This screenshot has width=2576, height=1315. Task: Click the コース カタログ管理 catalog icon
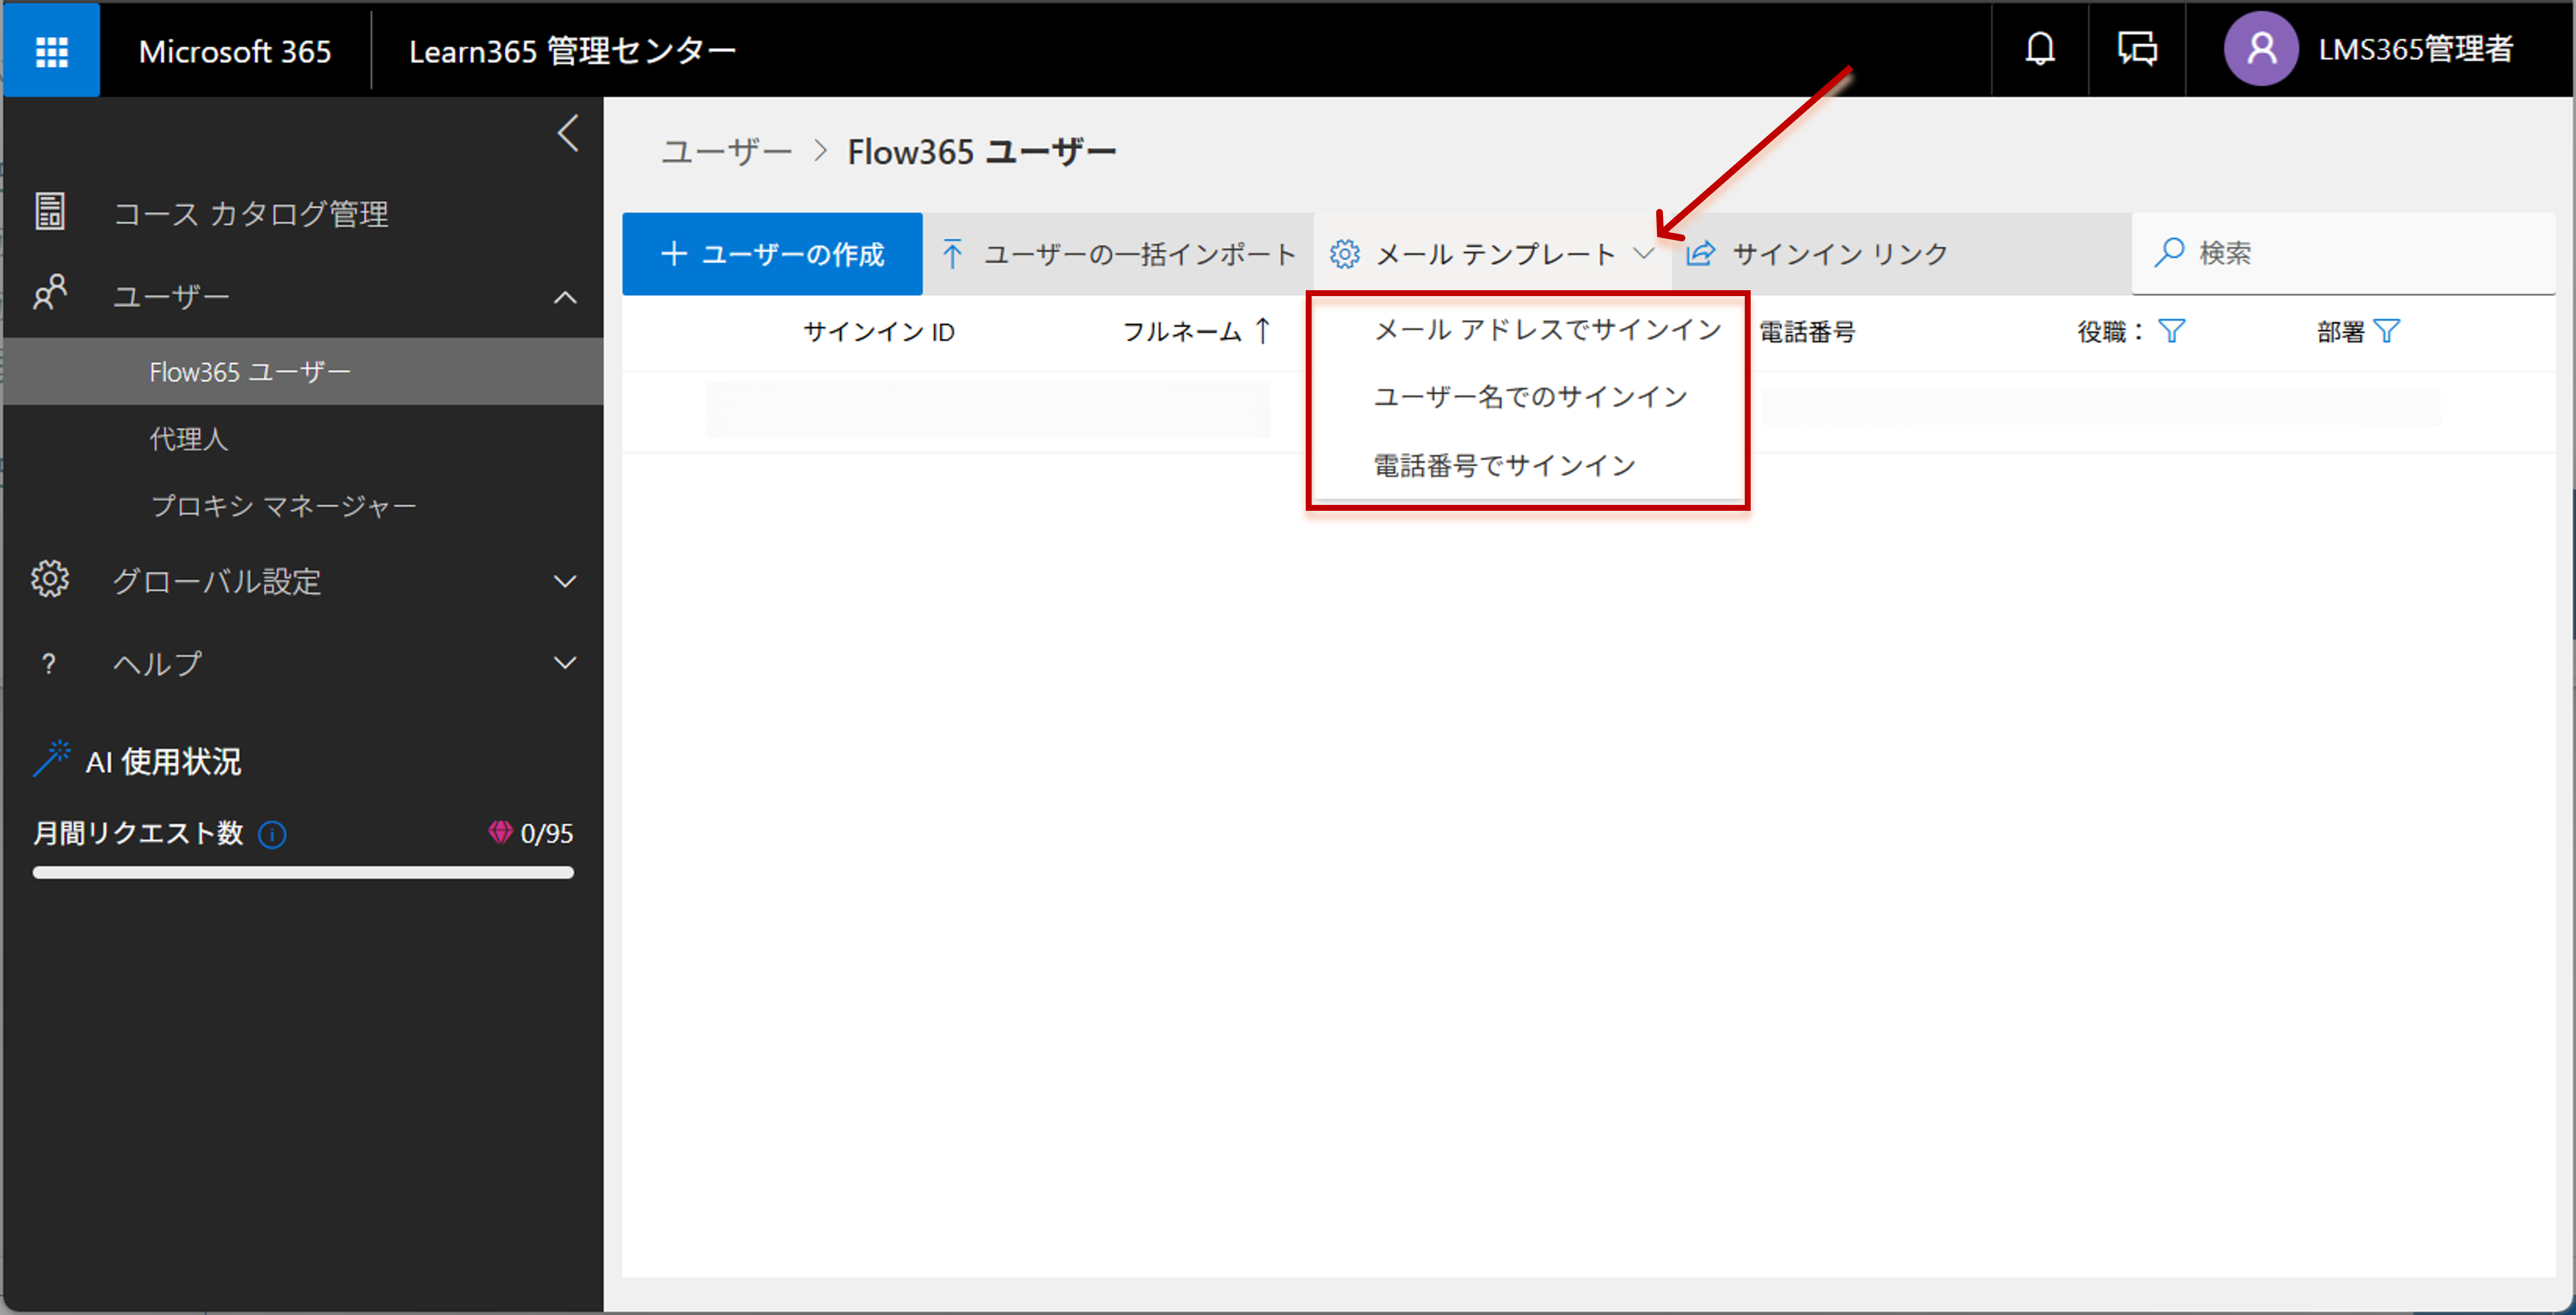pos(49,212)
